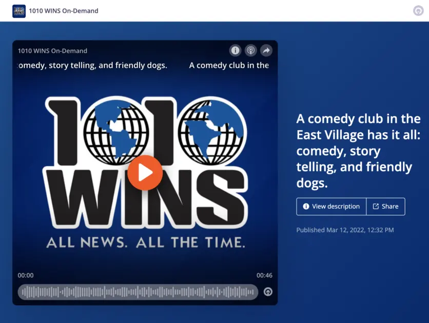Click the 1010 WINS logo in the top bar
The image size is (429, 323).
[19, 11]
